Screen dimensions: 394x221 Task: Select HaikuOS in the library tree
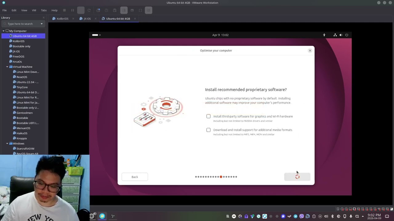[22, 133]
